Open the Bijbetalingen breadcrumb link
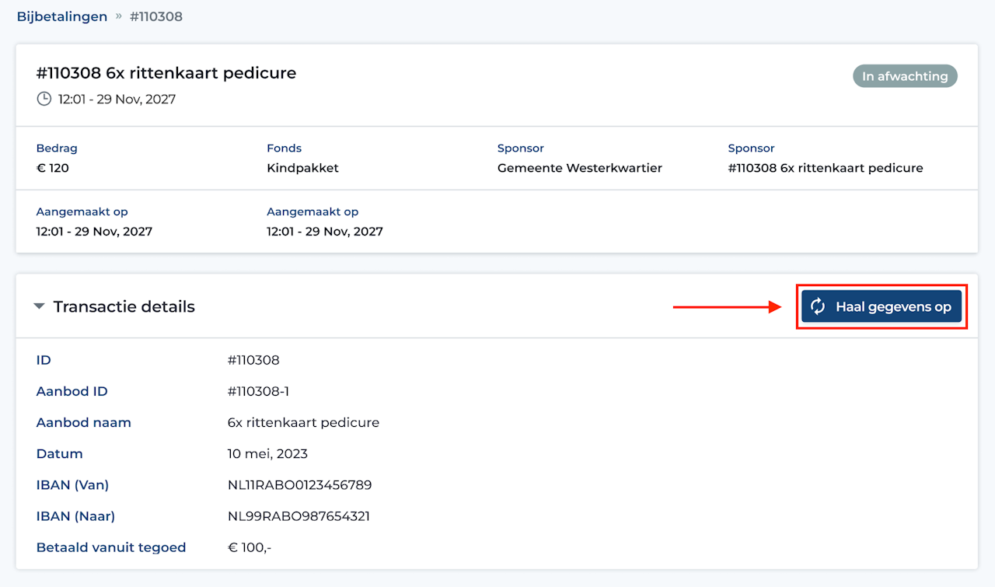The width and height of the screenshot is (995, 587). [62, 16]
